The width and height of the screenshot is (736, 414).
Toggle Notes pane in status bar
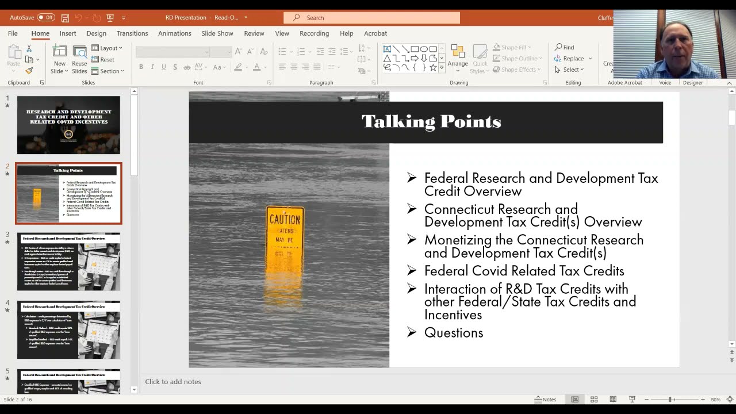click(546, 400)
